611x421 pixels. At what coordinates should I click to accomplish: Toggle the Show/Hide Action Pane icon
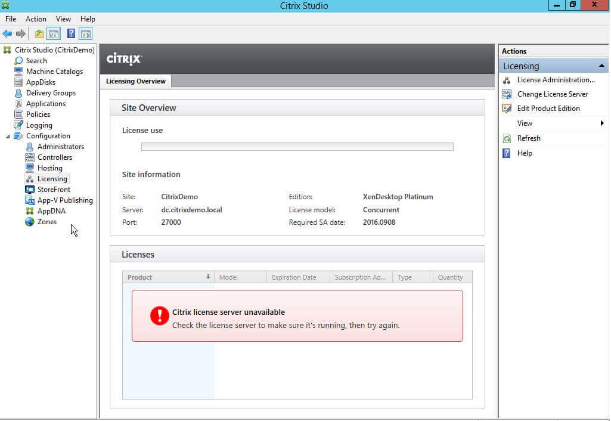85,34
